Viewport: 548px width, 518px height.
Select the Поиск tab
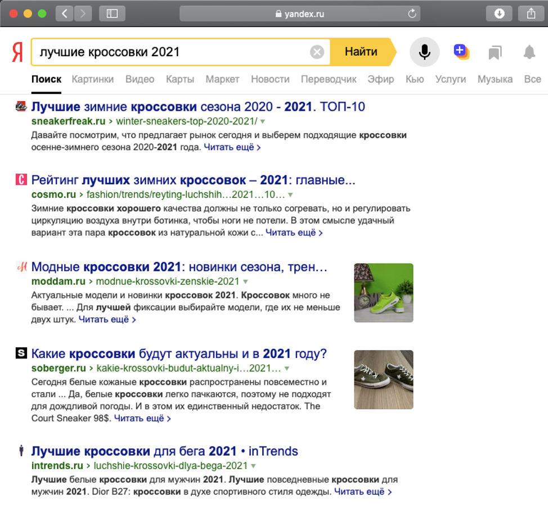point(47,79)
